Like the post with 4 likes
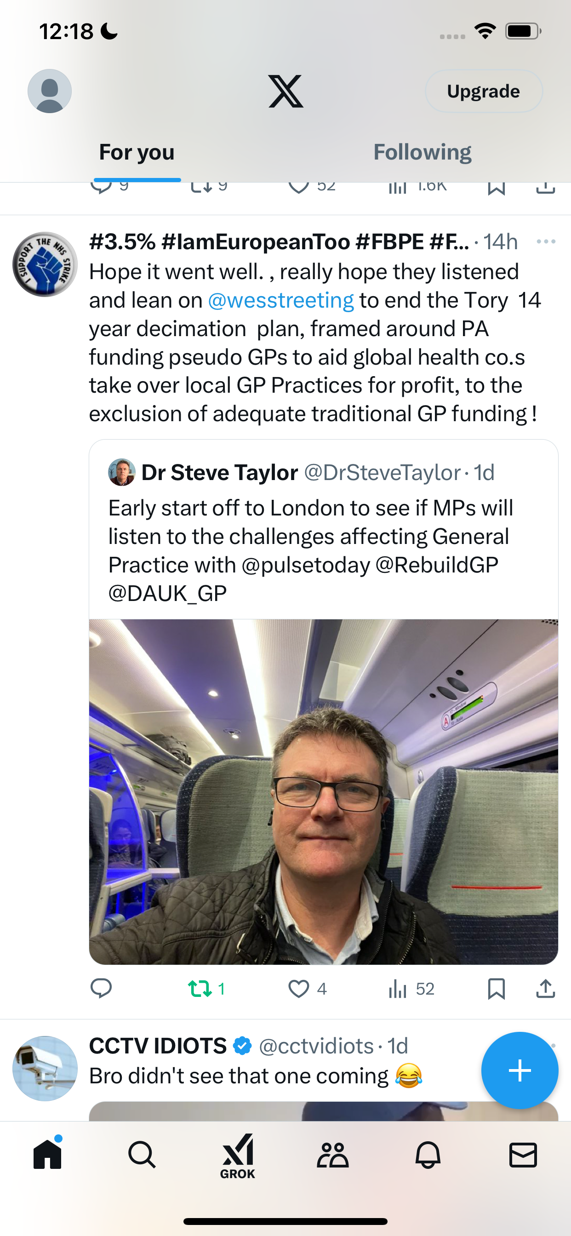Viewport: 571px width, 1236px height. [307, 989]
